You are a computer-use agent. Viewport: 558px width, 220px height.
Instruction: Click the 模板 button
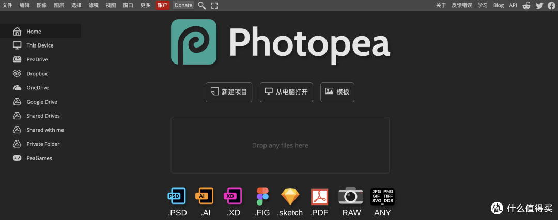tap(337, 92)
